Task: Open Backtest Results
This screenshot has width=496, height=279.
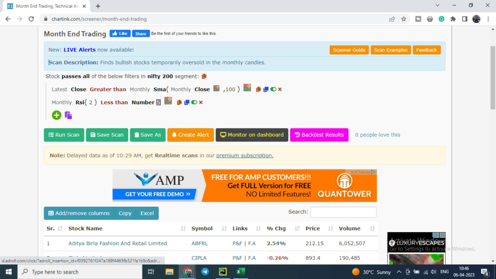Action: point(319,135)
